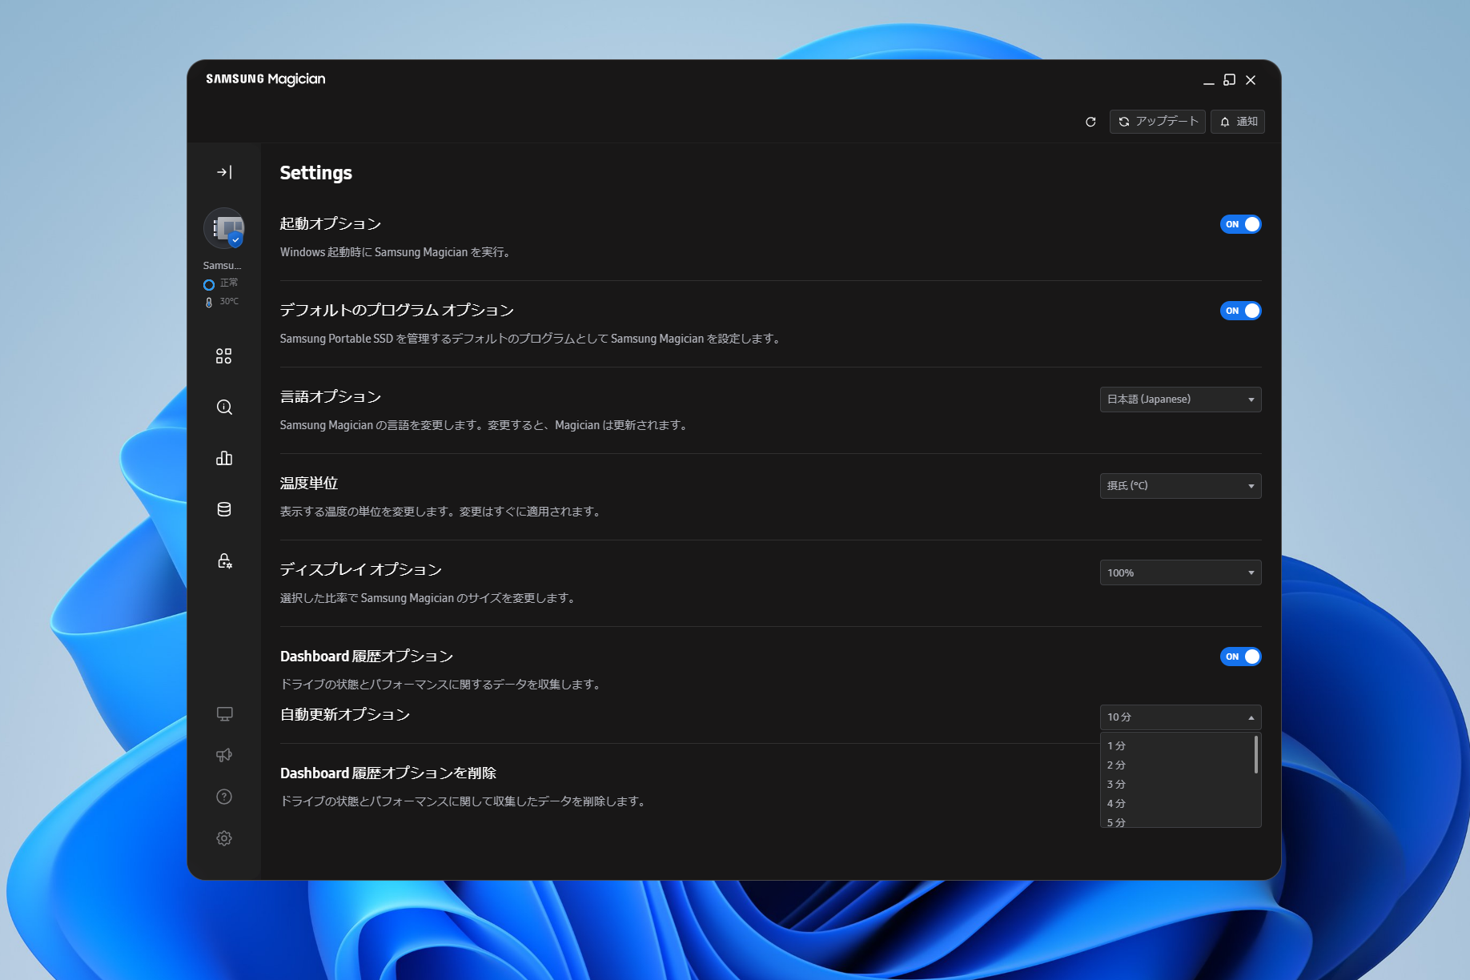
Task: Click the Samsung Magician title logo
Action: coord(266,79)
